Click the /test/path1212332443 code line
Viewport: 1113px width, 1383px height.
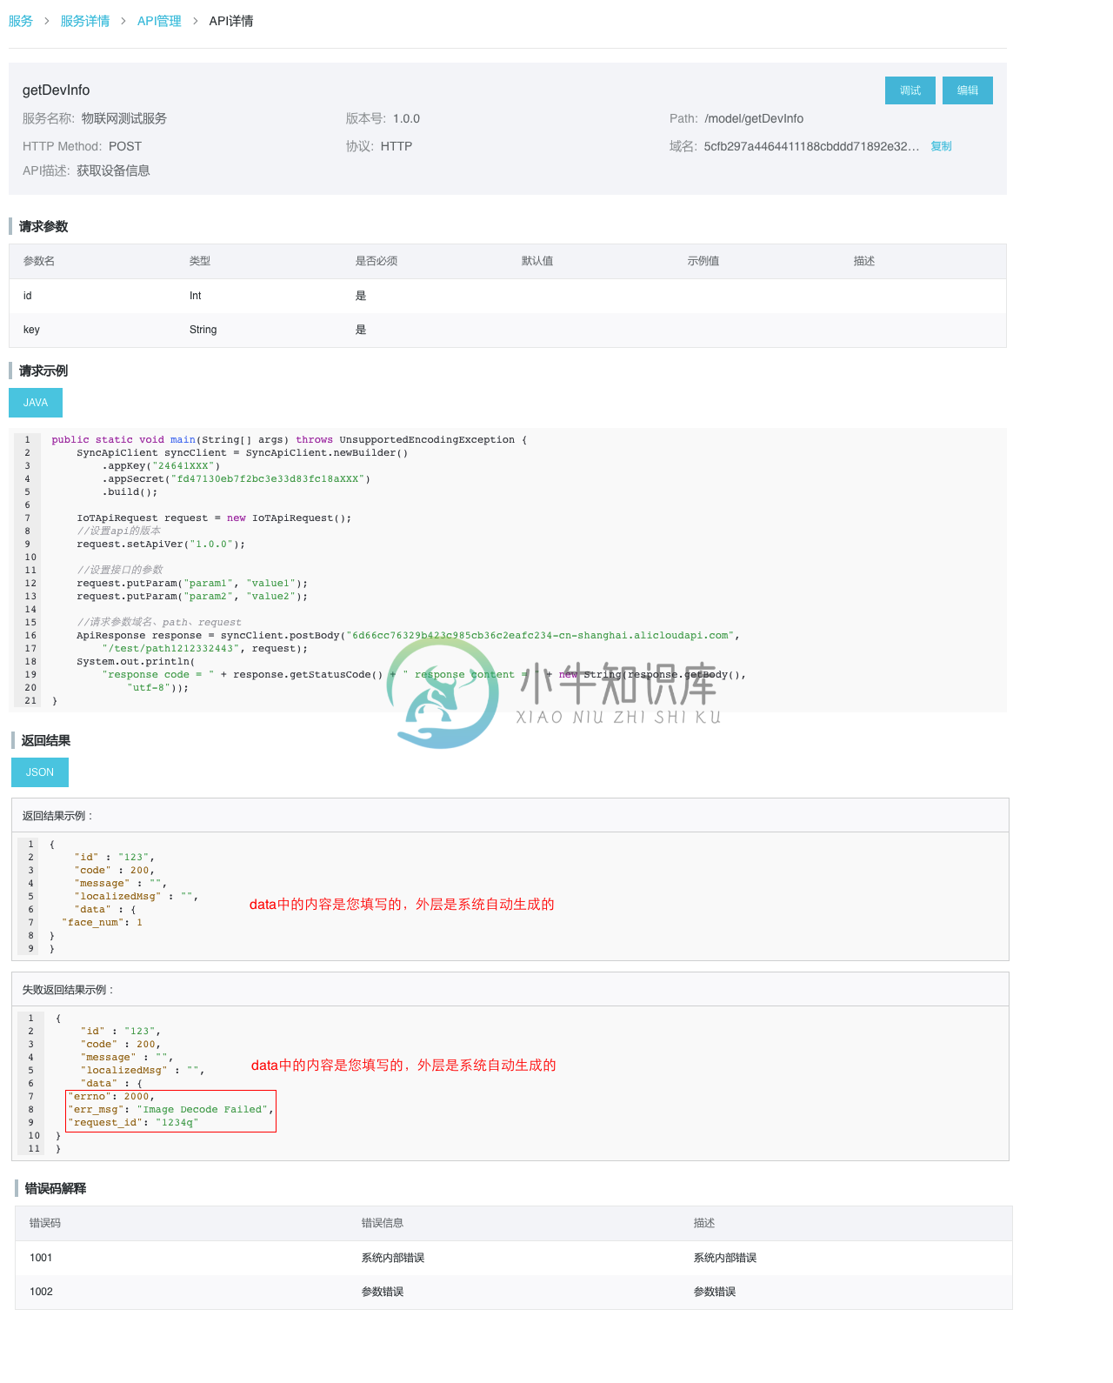click(x=204, y=648)
